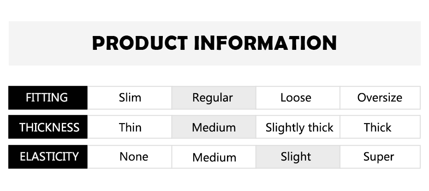Click the THICKNESS row label
The width and height of the screenshot is (429, 191).
49,127
